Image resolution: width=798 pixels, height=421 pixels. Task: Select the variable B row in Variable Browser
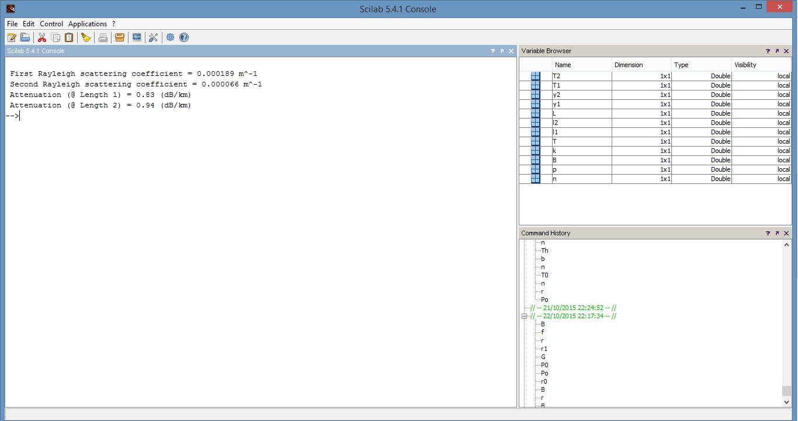pos(655,160)
